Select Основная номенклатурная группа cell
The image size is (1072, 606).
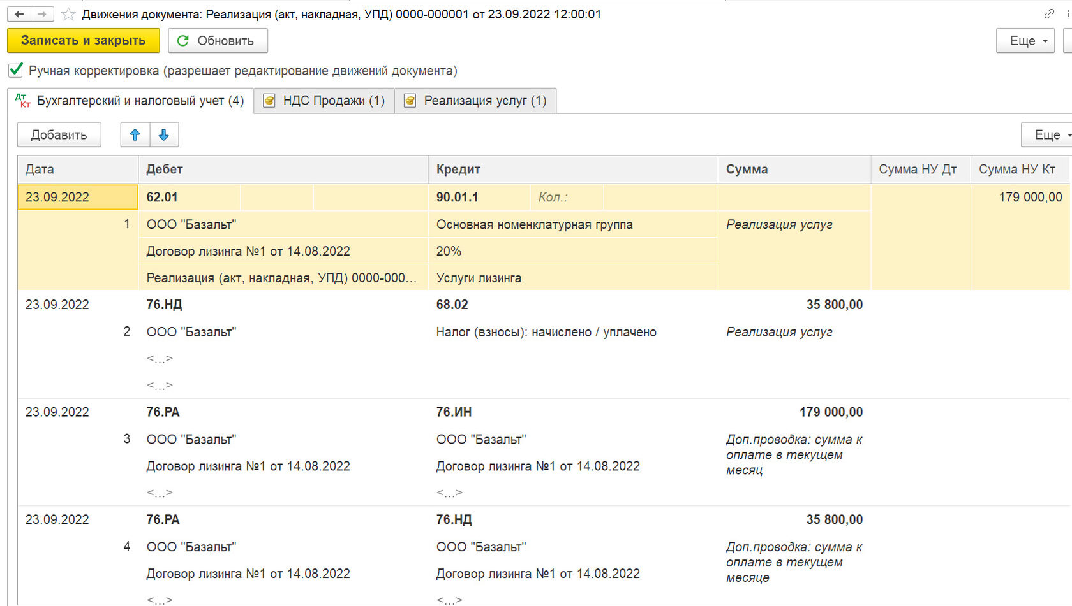point(573,224)
